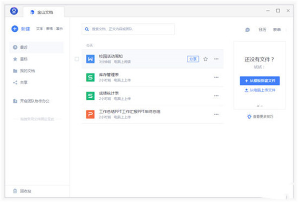Viewport: 298px width, 202px height.
Task: Create a new 文字 document
Action: click(x=39, y=29)
